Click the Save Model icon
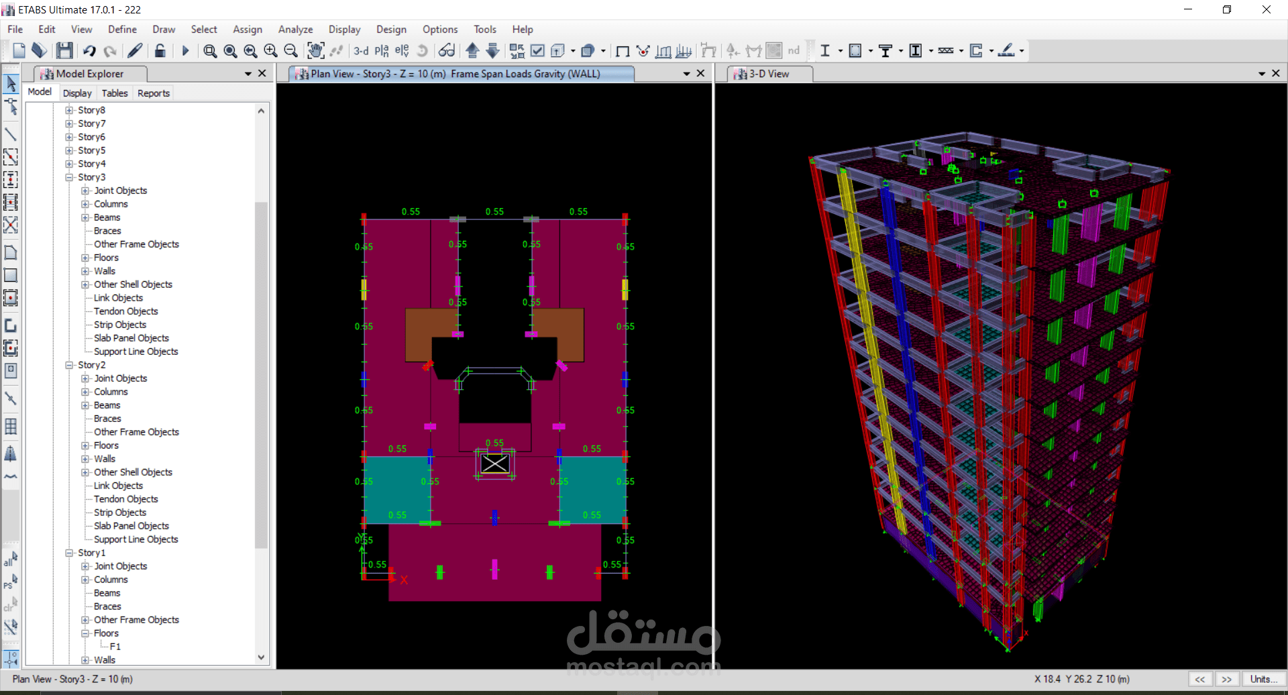 coord(64,50)
